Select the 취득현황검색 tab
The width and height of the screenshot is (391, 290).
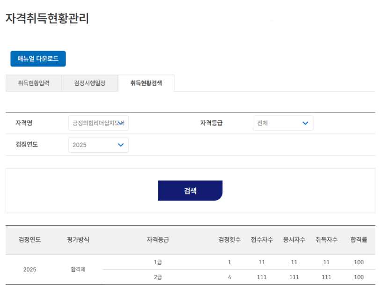pyautogui.click(x=146, y=83)
